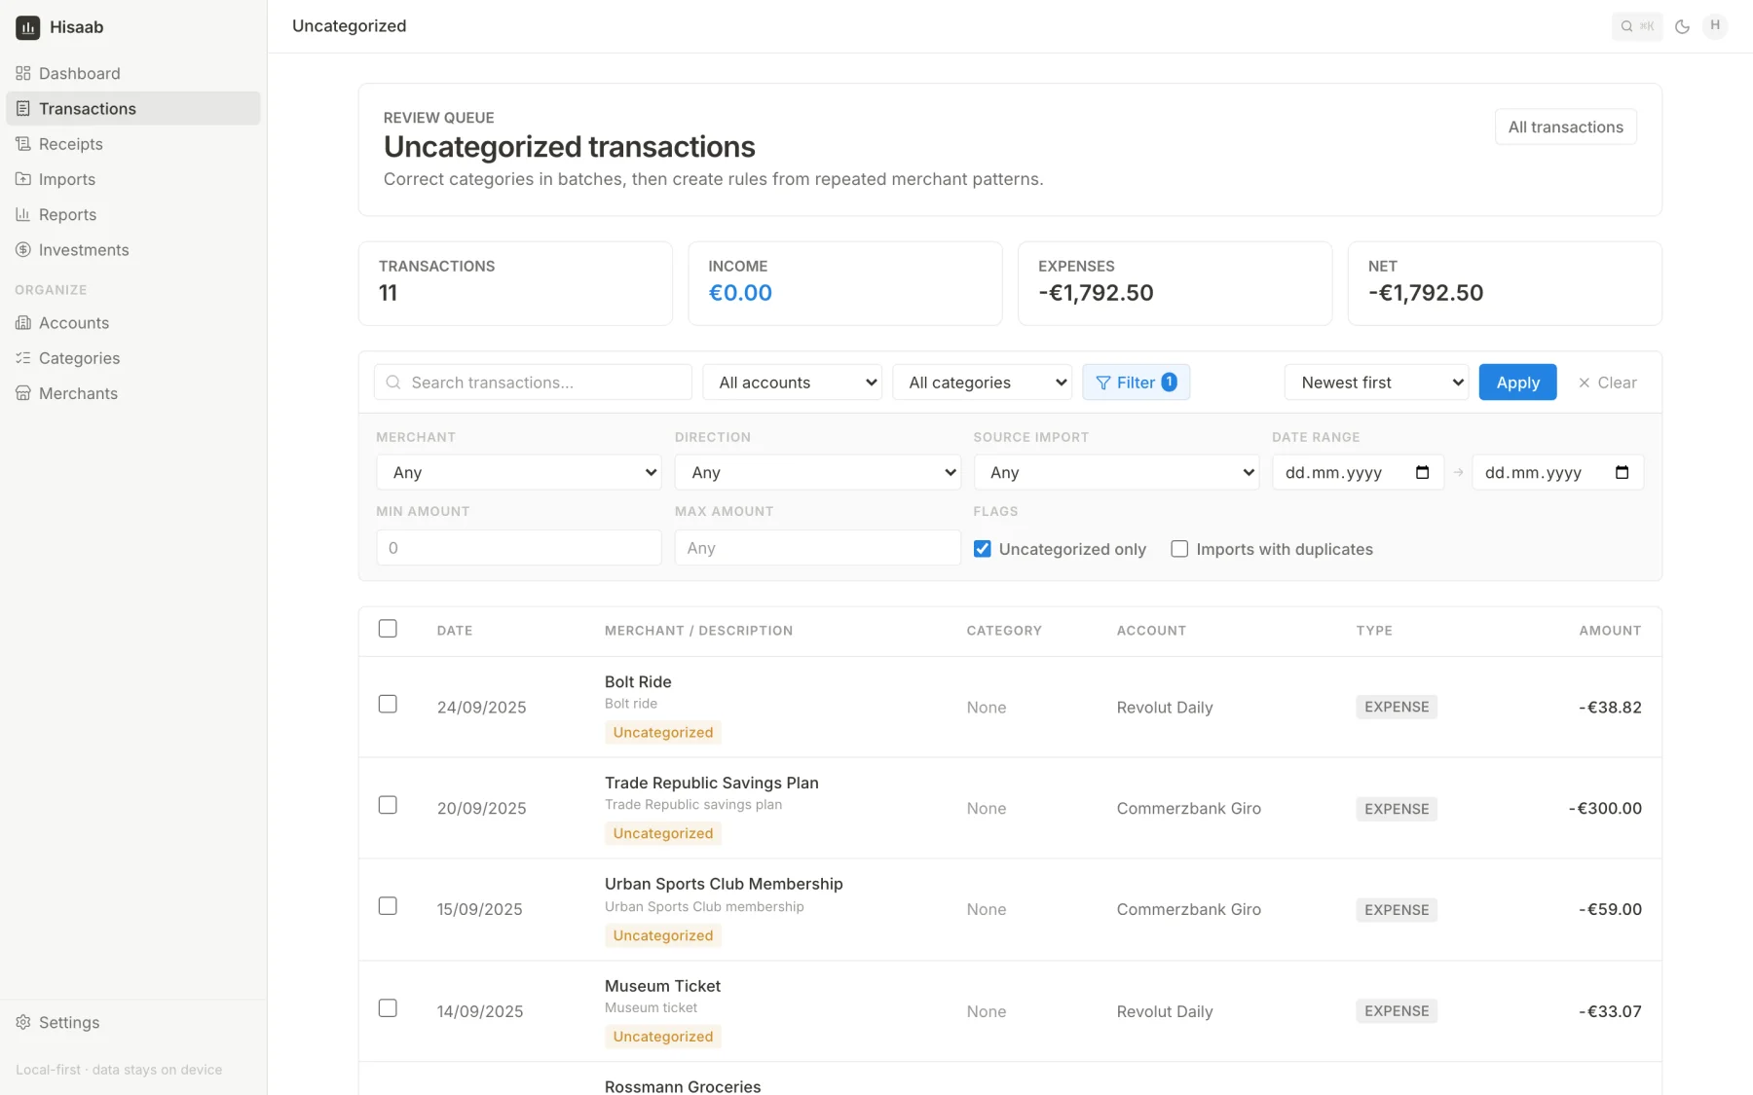The height and width of the screenshot is (1095, 1753).
Task: Open Settings in the sidebar
Action: (x=133, y=1022)
